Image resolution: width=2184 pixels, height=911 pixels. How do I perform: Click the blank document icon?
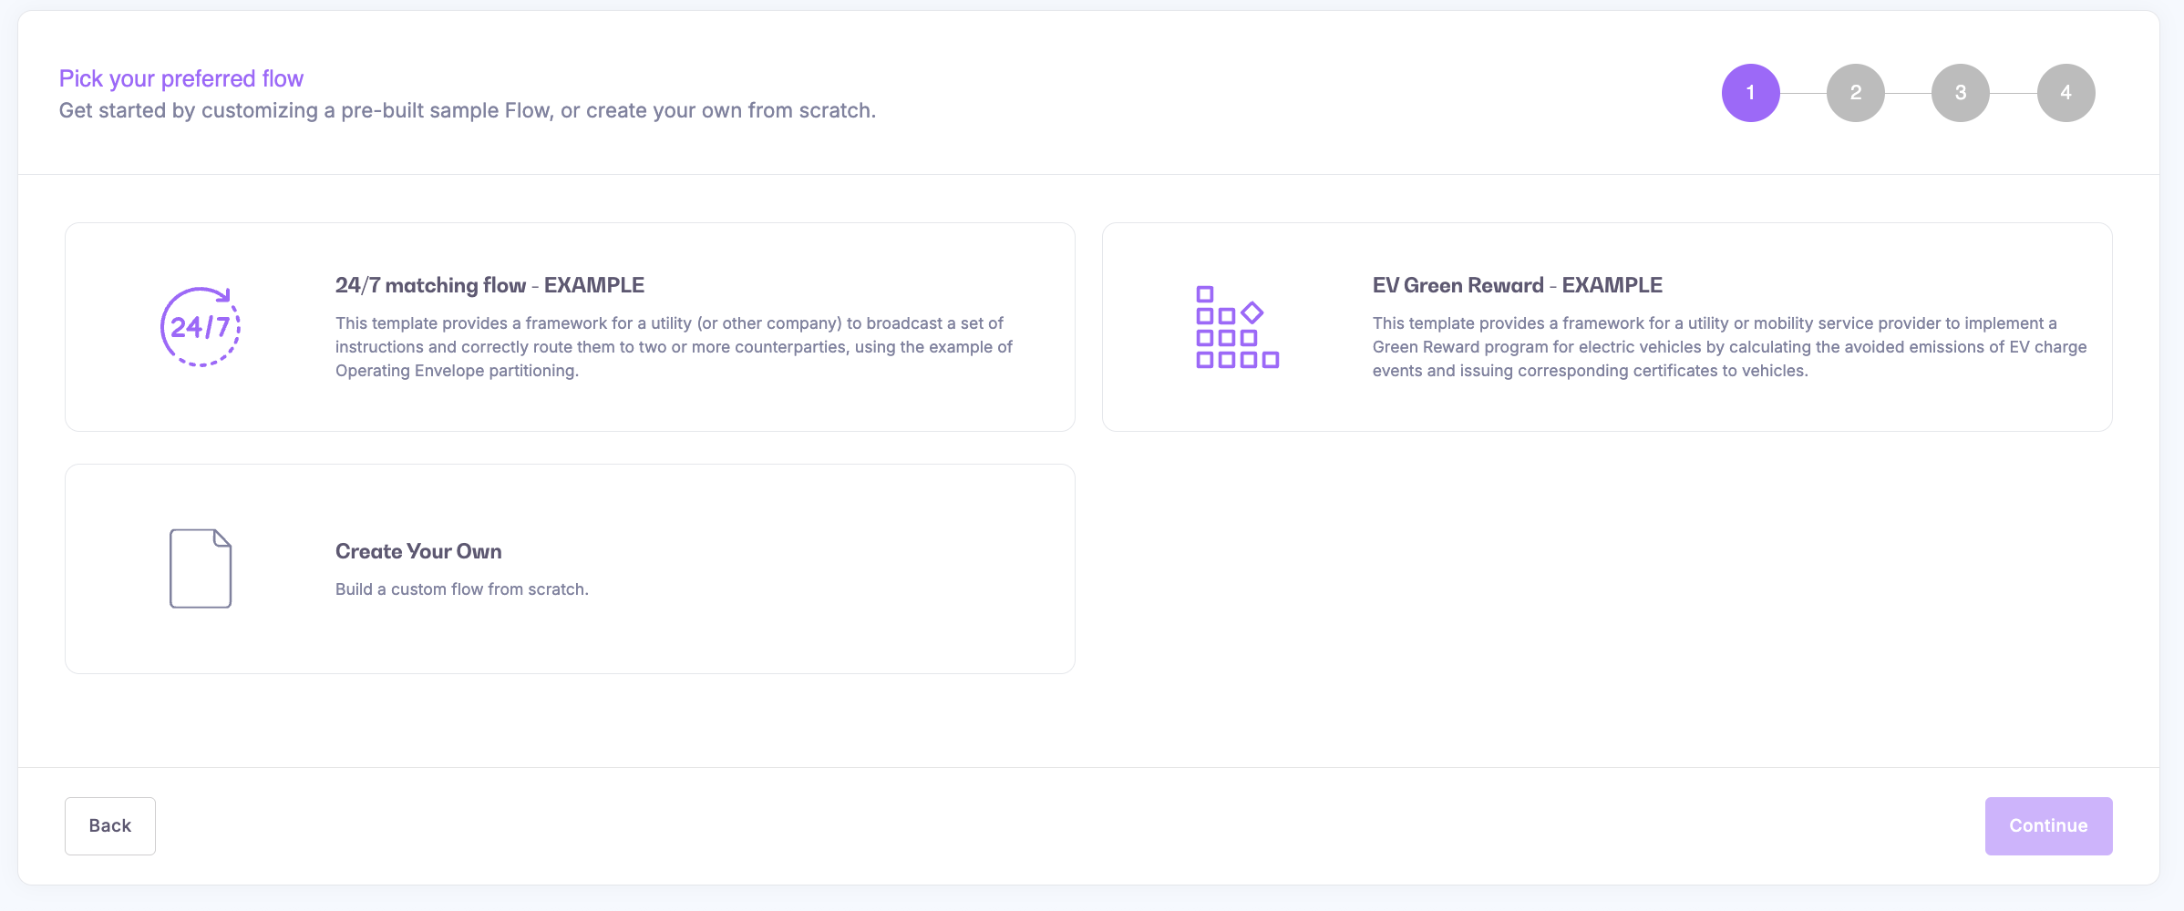[x=201, y=568]
